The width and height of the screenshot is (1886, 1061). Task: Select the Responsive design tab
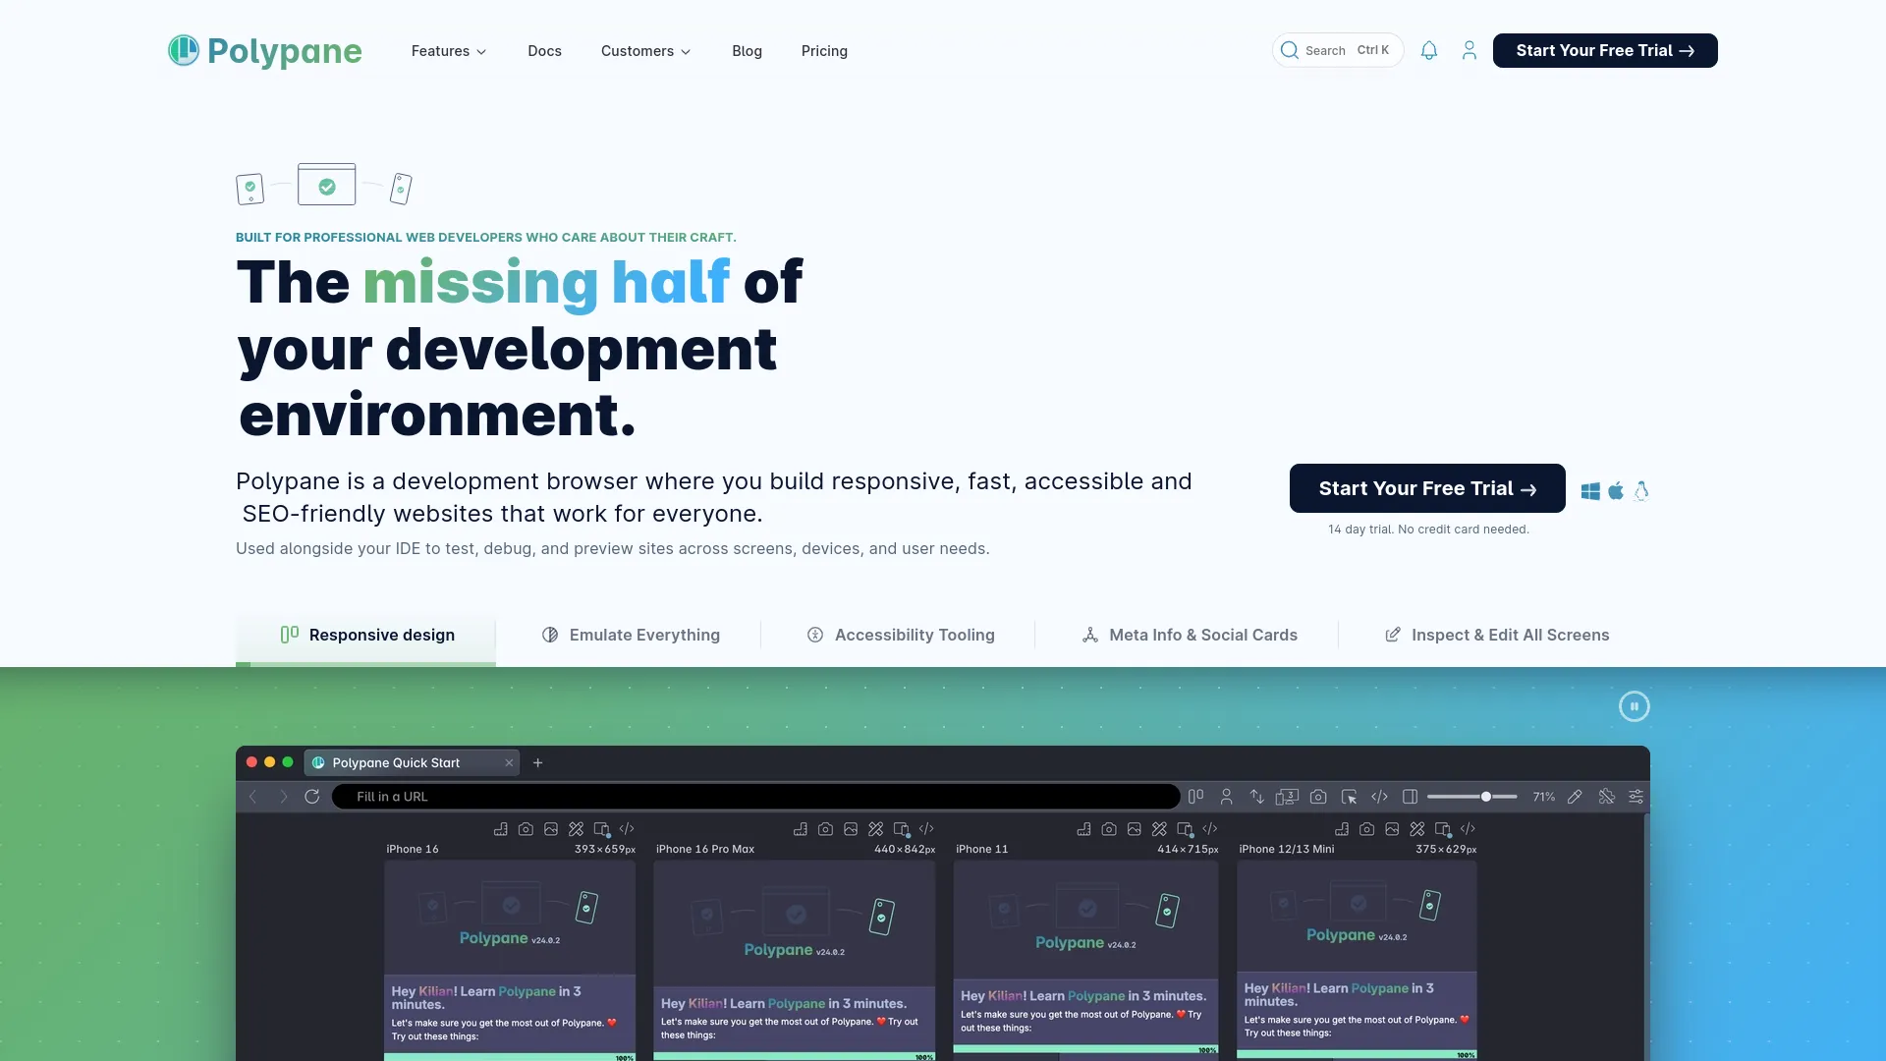coord(366,636)
